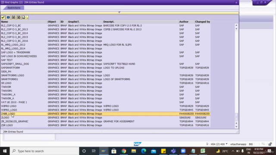Screen dimensions: 276x155
Task: Open the small dot menu beside print icon
Action: point(27,17)
